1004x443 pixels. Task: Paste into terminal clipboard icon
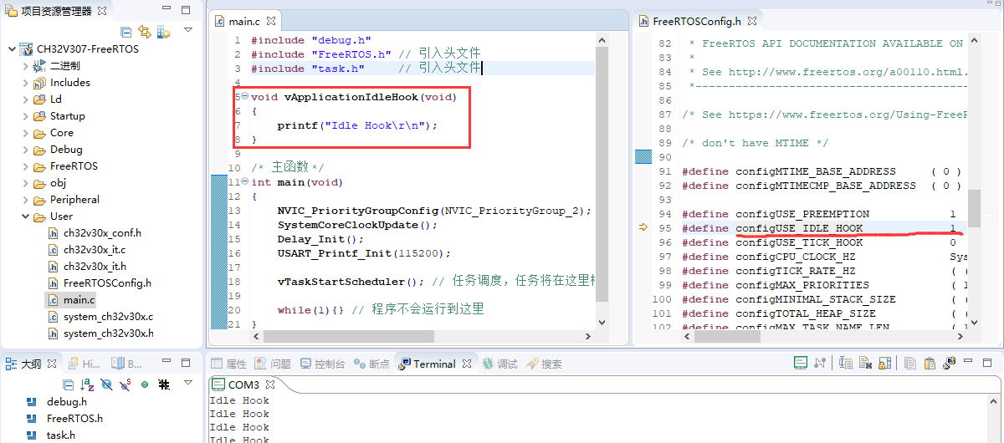pos(930,363)
